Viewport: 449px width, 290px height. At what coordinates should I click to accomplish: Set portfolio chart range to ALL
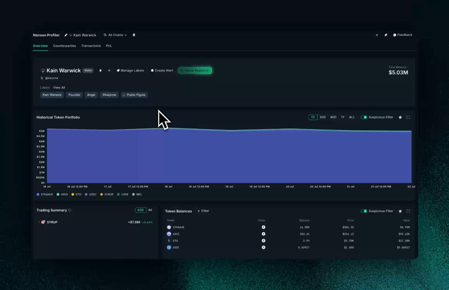coord(351,117)
